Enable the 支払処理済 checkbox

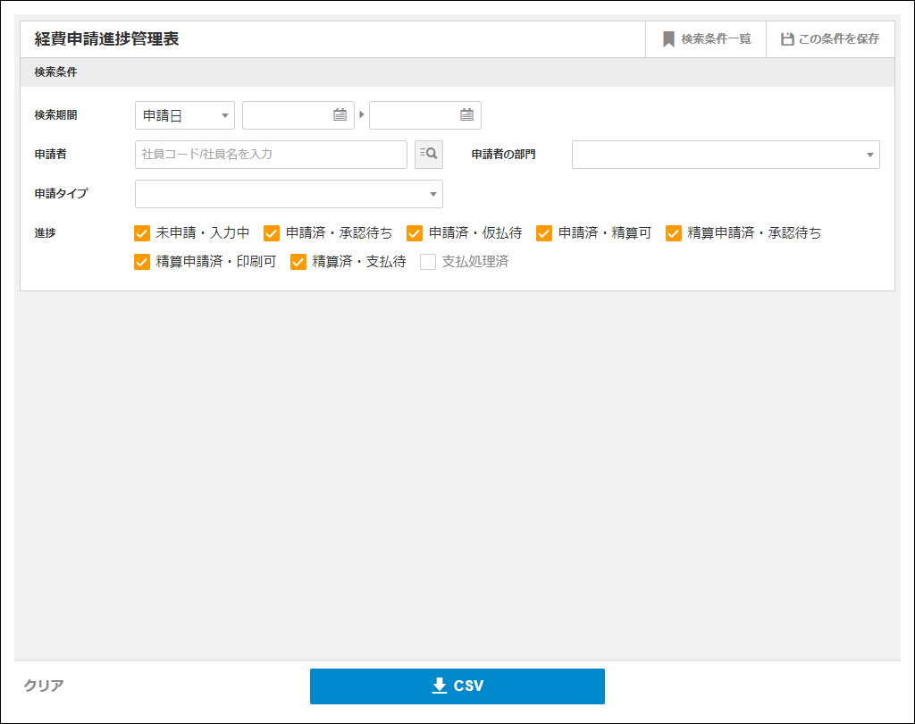(428, 262)
